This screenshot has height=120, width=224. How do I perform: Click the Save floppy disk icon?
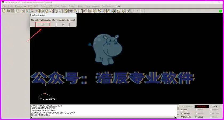coord(18,11)
